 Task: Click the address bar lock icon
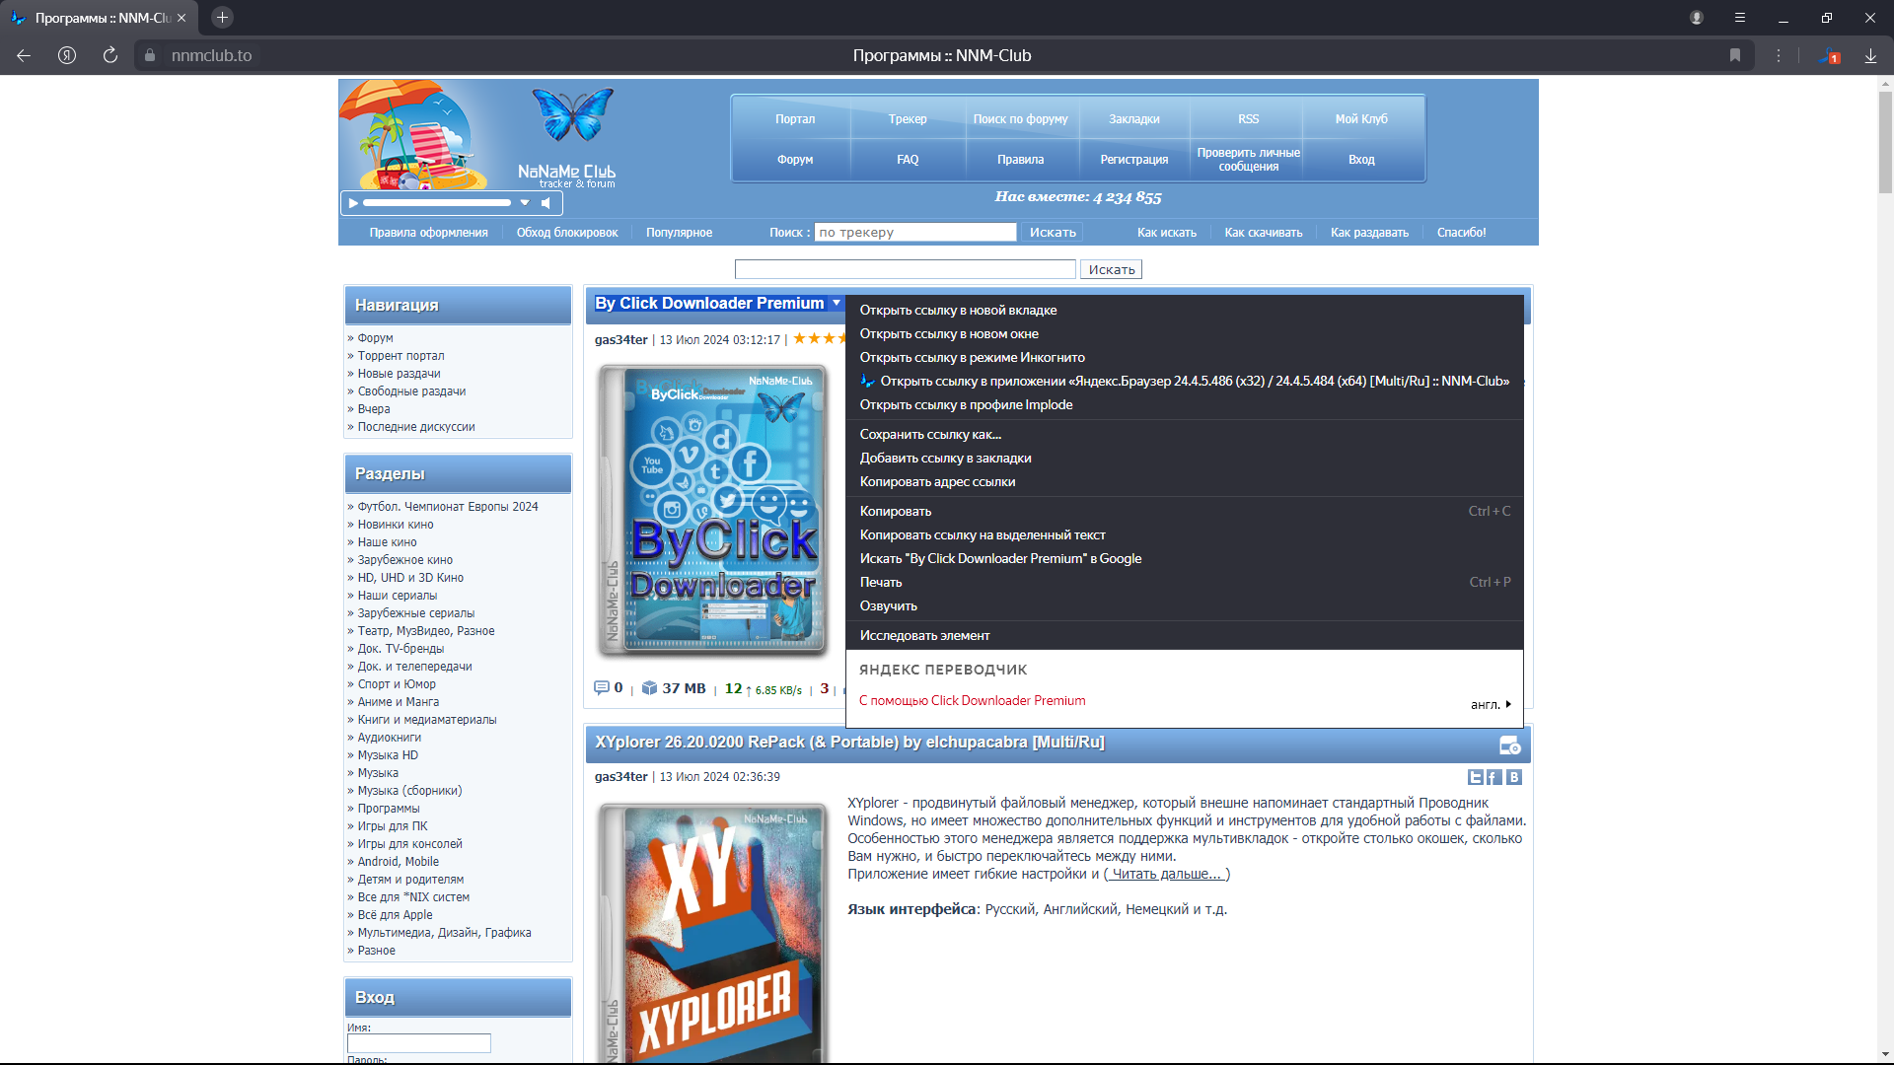150,55
